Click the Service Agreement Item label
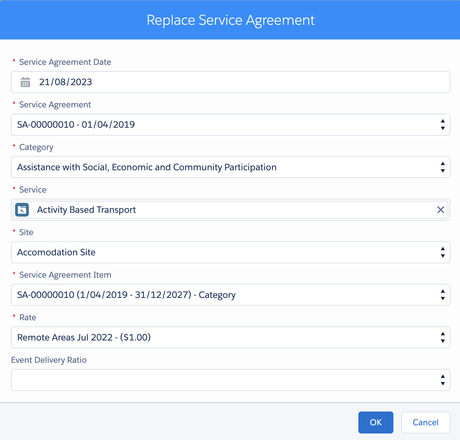 (65, 275)
